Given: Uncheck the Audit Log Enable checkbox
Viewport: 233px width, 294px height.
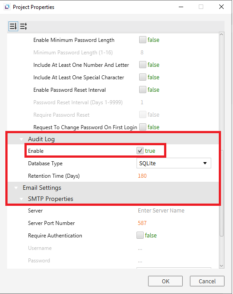Looking at the screenshot, I should [140, 151].
